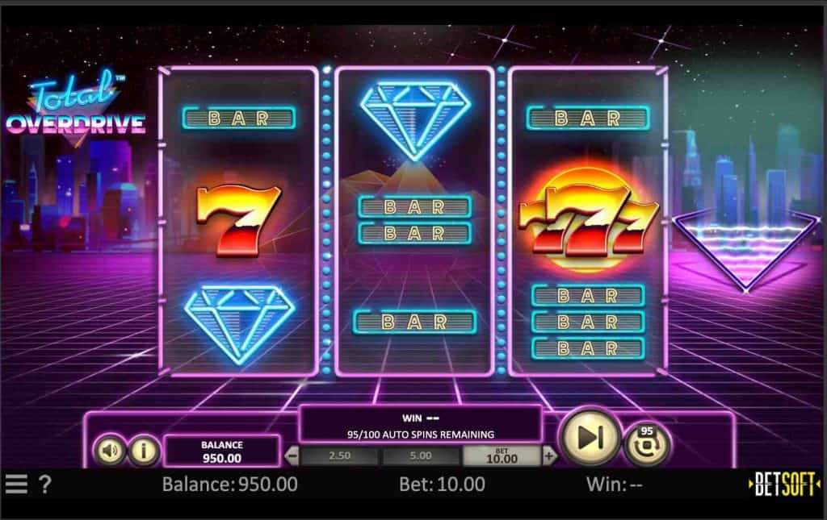Click the single red 7 symbol

click(x=238, y=220)
